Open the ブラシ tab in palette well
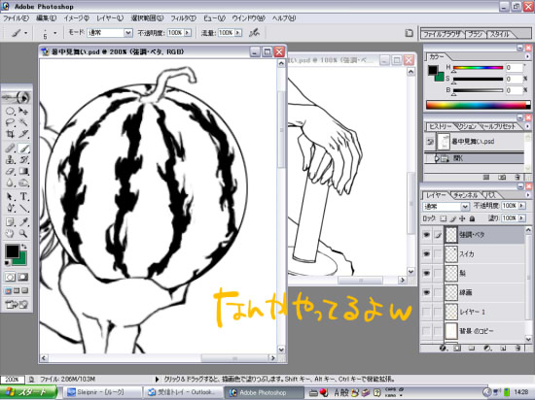535x400 pixels. (x=475, y=34)
